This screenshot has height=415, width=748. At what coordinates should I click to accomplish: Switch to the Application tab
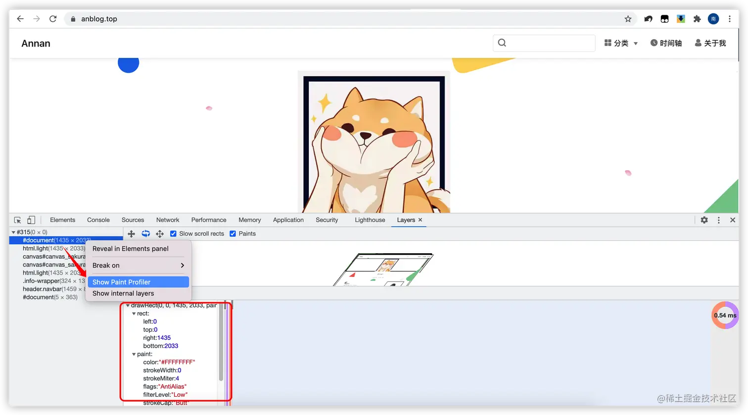coord(288,220)
